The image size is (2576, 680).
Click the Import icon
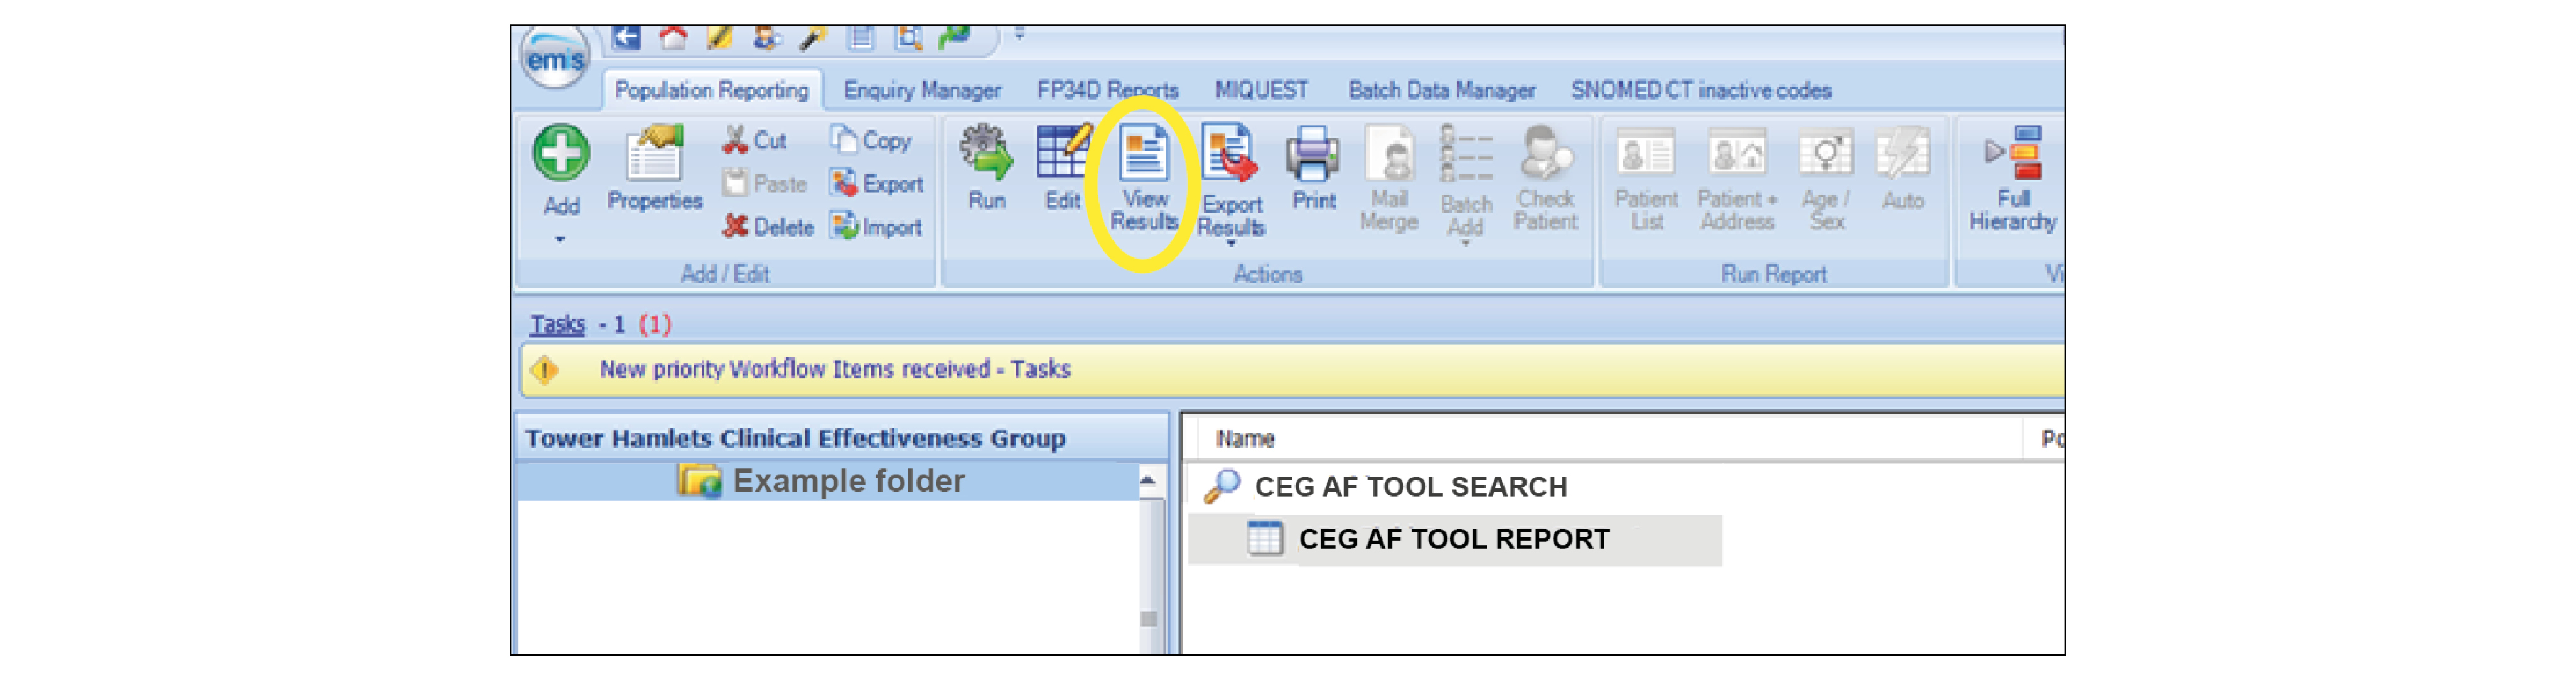click(x=876, y=227)
